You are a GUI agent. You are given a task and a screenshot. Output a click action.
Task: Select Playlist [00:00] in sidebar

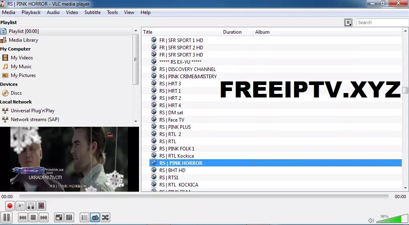(x=66, y=31)
